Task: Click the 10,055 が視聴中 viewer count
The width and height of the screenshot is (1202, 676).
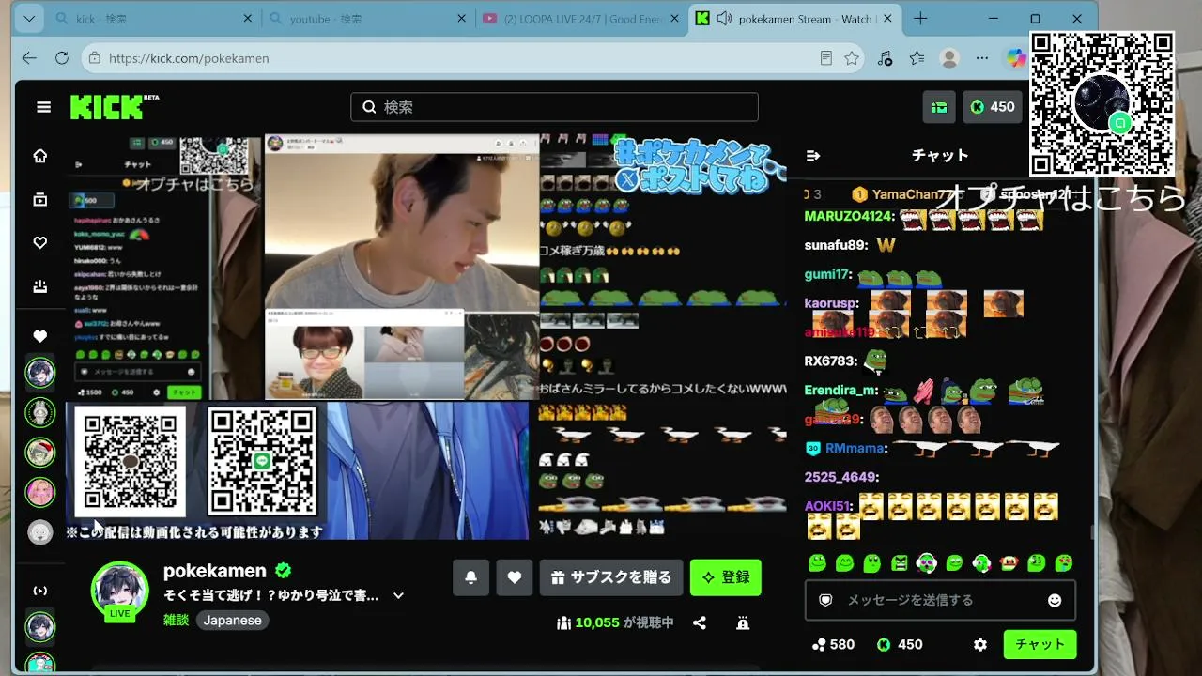Action: pos(615,622)
